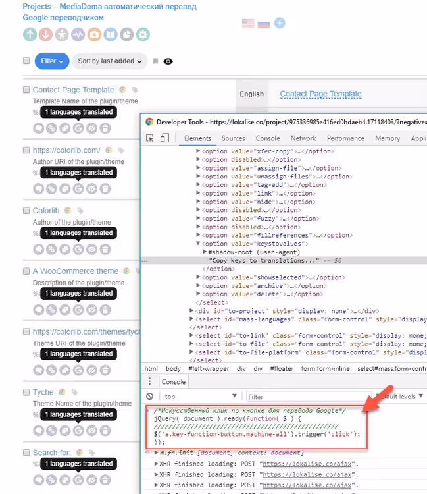This screenshot has width=427, height=494.
Task: Switch to the DevTools Memory tab
Action: (388, 138)
